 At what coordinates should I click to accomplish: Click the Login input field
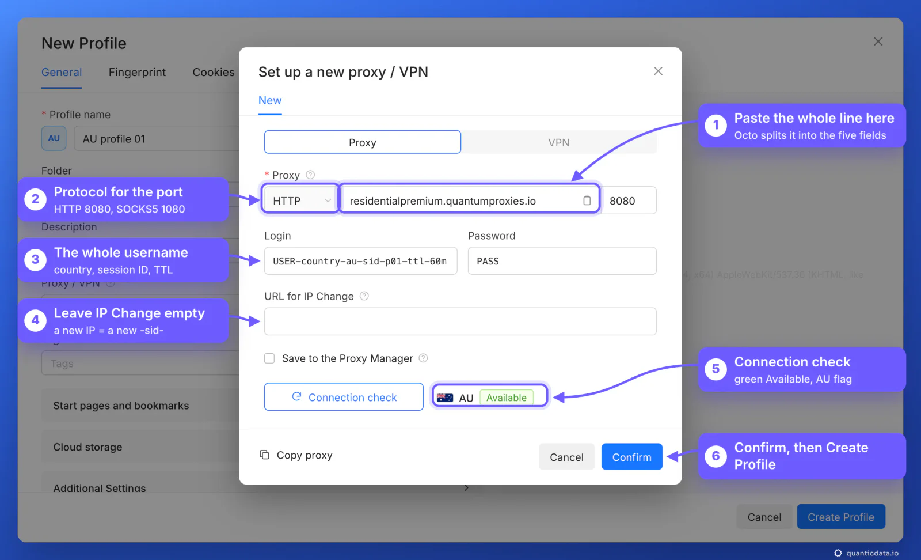(361, 261)
